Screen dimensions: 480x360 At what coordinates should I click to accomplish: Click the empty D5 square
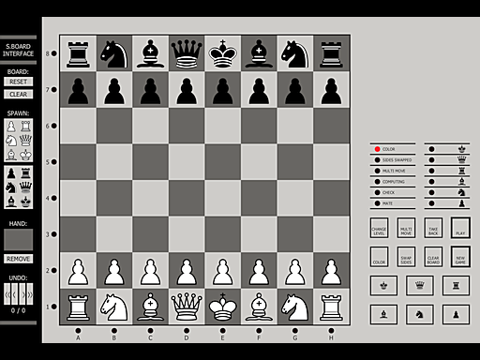187,162
